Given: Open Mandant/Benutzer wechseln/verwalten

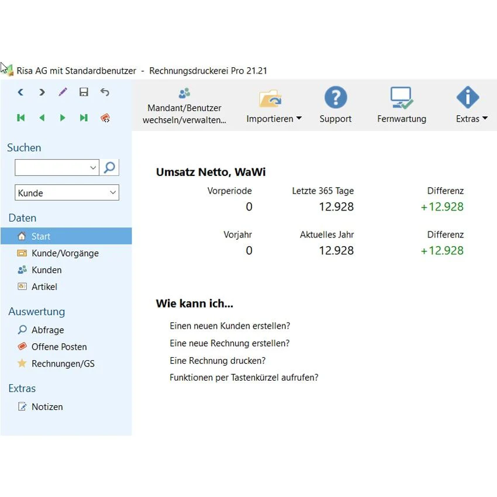Looking at the screenshot, I should coord(184,106).
